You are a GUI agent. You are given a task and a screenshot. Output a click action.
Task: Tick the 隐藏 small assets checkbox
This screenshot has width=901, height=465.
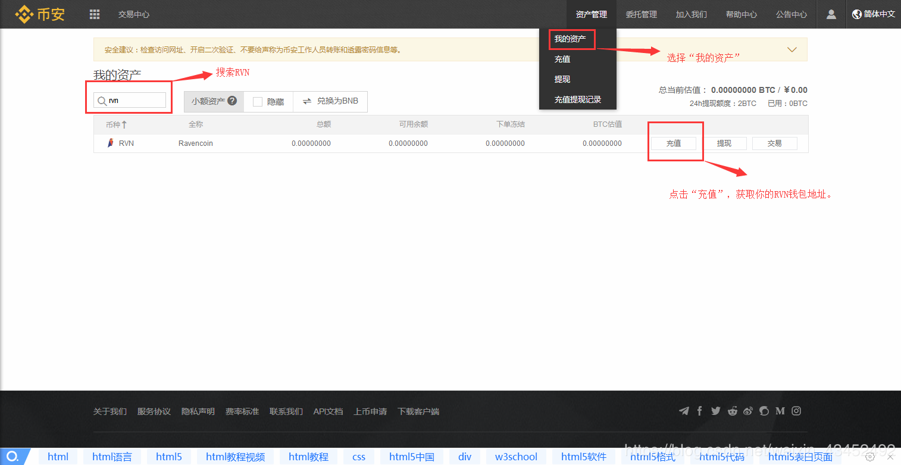pyautogui.click(x=258, y=102)
